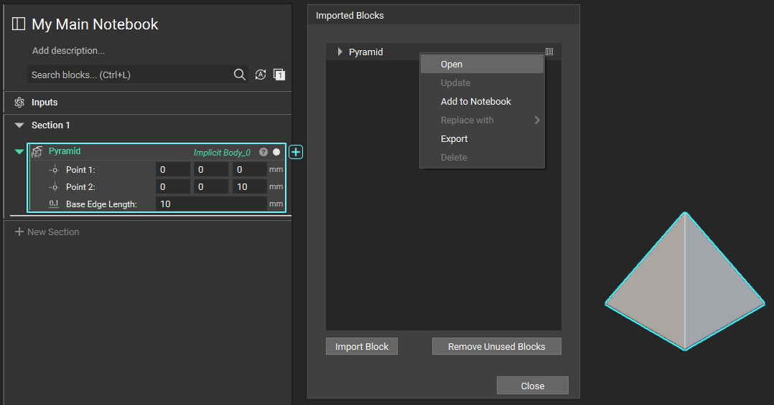Collapse Section 1
This screenshot has height=405, width=774.
(19, 125)
